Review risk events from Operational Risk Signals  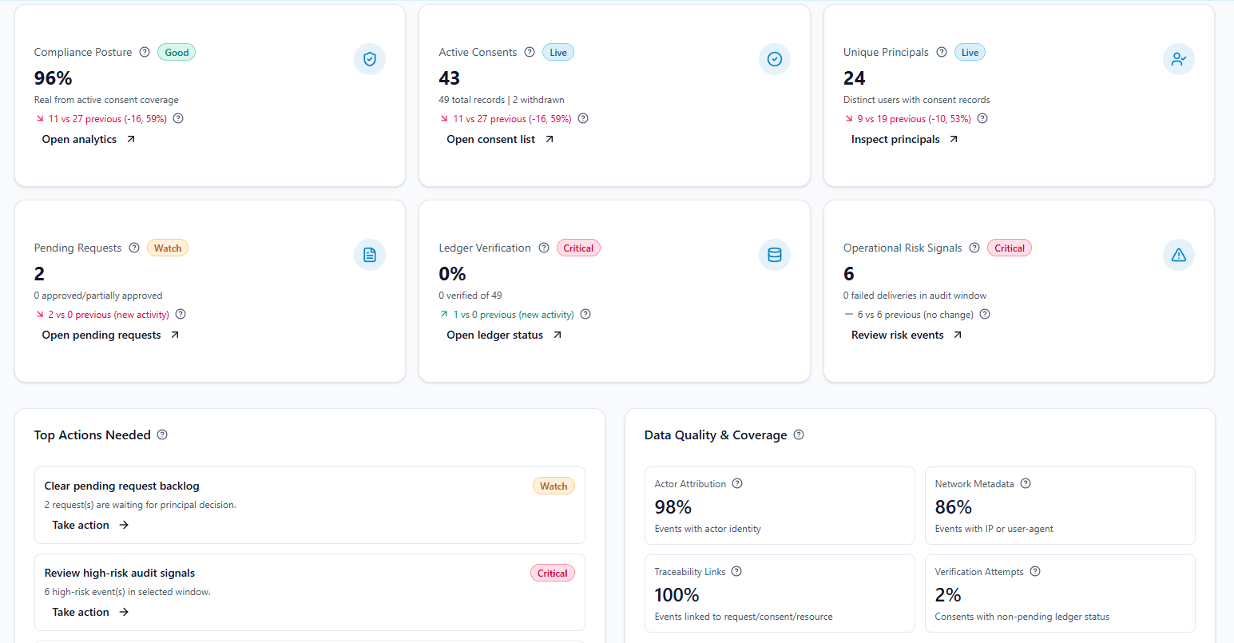click(x=899, y=335)
